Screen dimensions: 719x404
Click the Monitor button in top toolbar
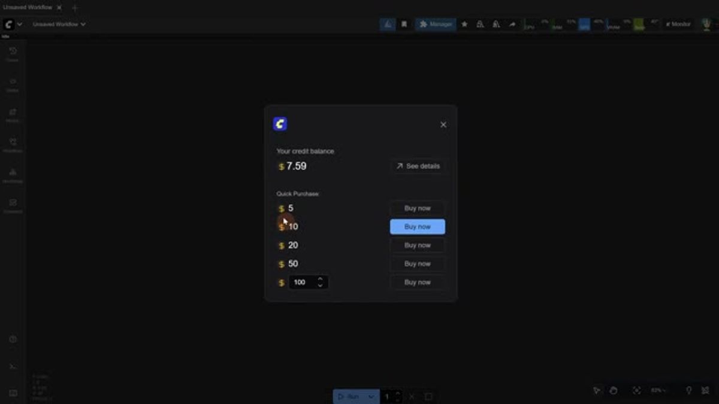click(678, 25)
